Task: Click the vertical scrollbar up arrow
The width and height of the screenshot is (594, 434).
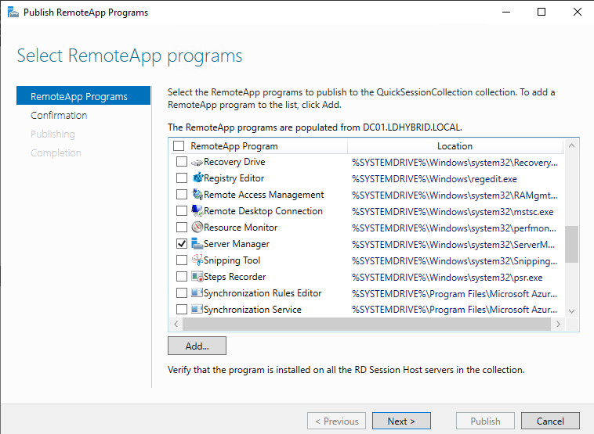Action: [571, 146]
